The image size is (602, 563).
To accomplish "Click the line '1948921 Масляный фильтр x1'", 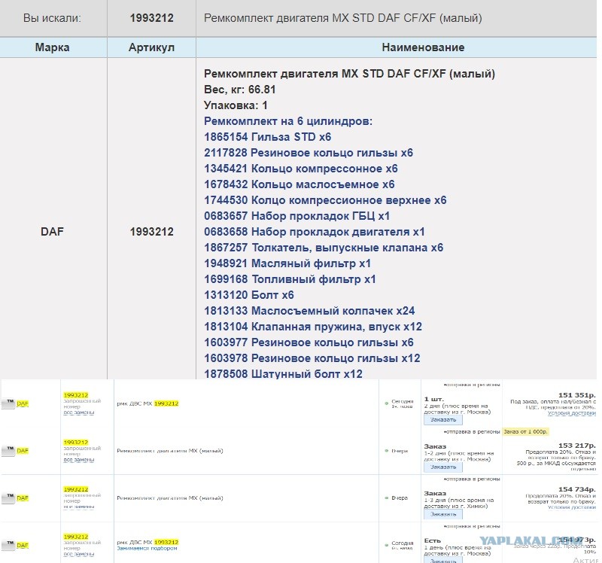I will pyautogui.click(x=287, y=263).
